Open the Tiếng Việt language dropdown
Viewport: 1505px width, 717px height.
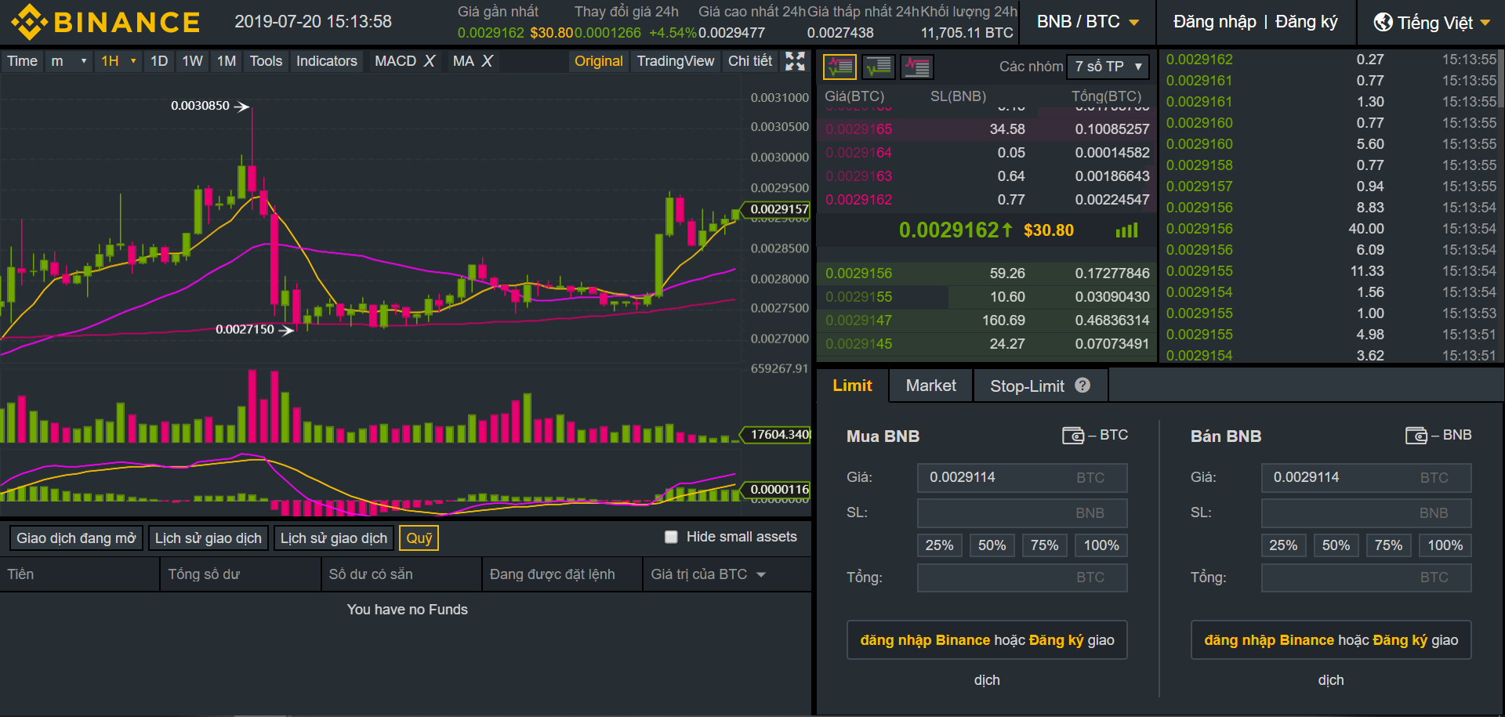[1432, 23]
